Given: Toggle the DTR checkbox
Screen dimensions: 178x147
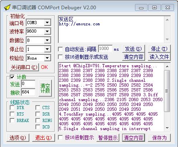Looking at the screenshot, I should point(12,108).
